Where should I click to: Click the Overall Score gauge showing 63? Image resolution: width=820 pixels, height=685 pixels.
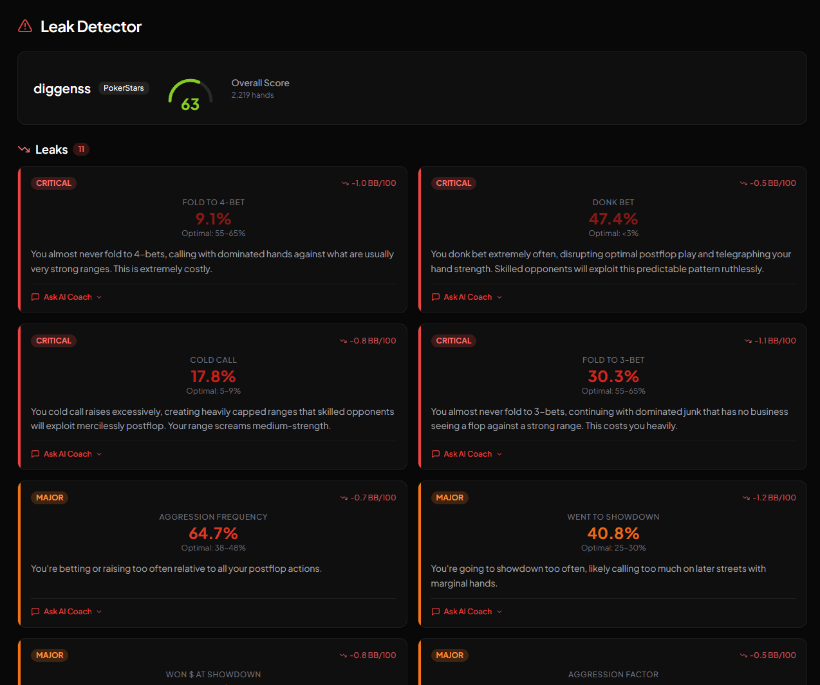click(190, 95)
